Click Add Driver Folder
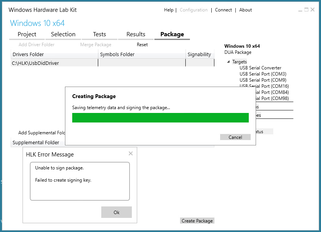This screenshot has height=232, width=321. click(36, 44)
